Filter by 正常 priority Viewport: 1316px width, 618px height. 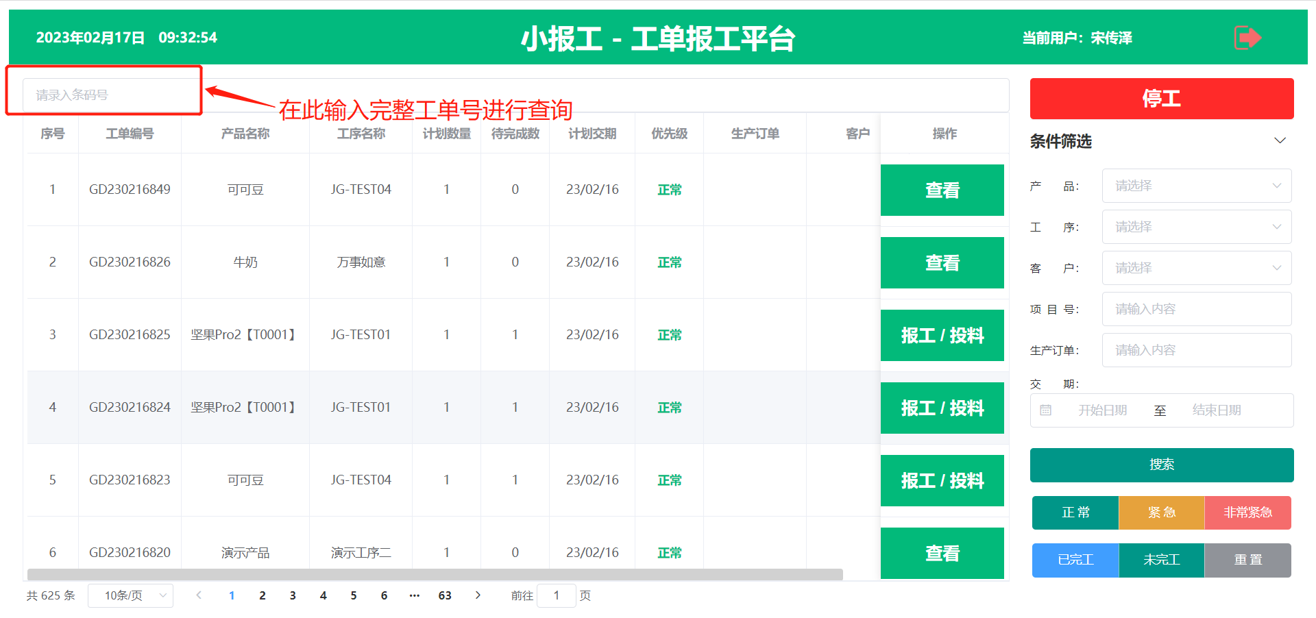pos(1075,512)
